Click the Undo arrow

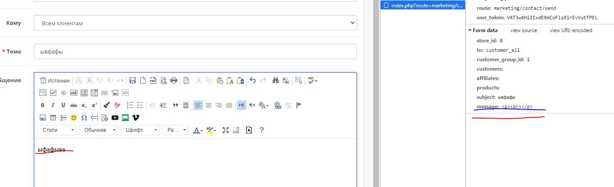253,80
